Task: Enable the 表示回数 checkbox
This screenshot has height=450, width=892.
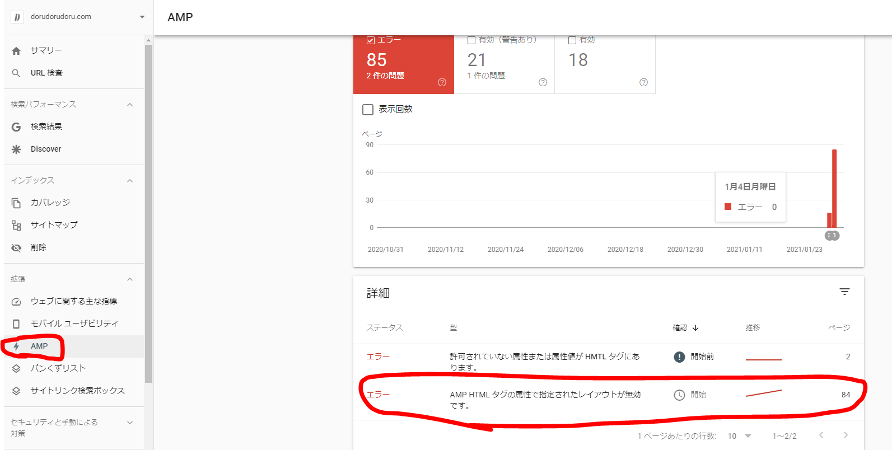Action: (368, 110)
